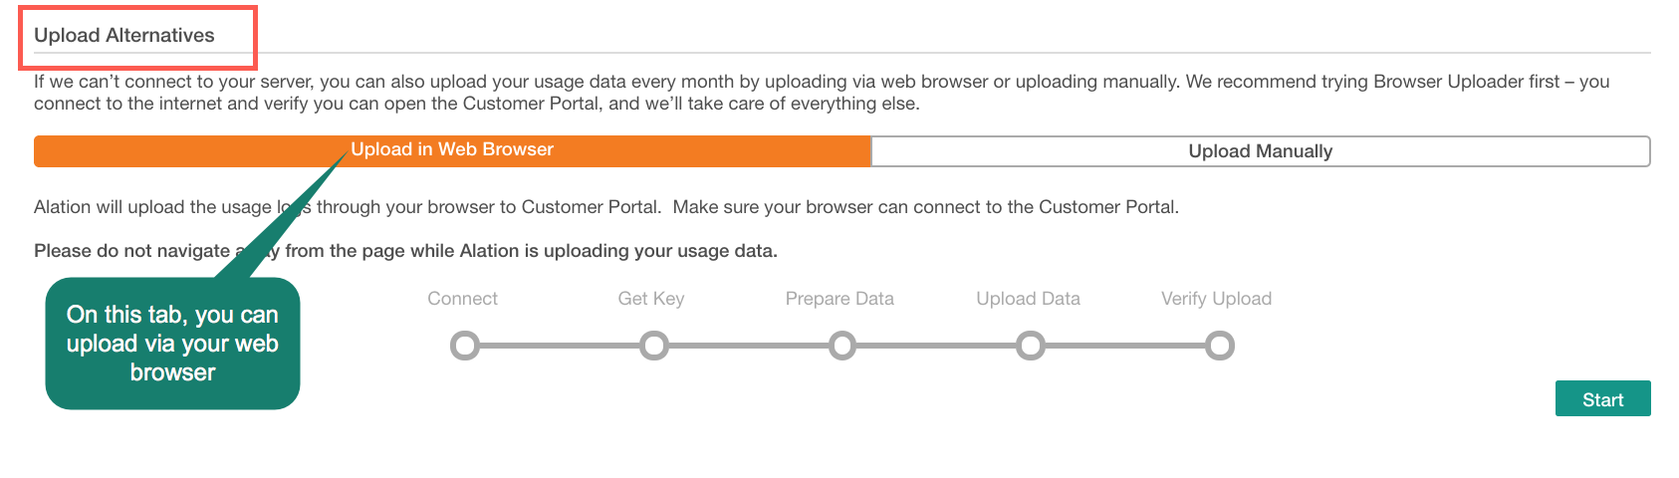This screenshot has width=1679, height=478.
Task: Click the green Start button
Action: (1602, 398)
